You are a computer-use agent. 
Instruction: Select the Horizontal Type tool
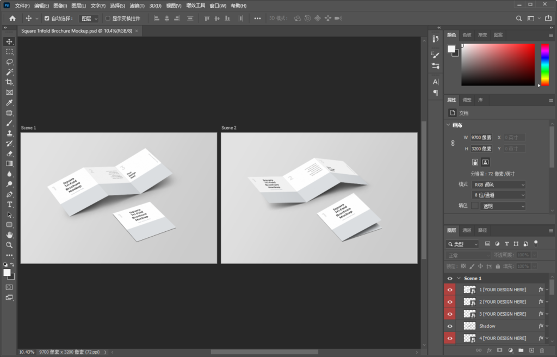tap(9, 205)
